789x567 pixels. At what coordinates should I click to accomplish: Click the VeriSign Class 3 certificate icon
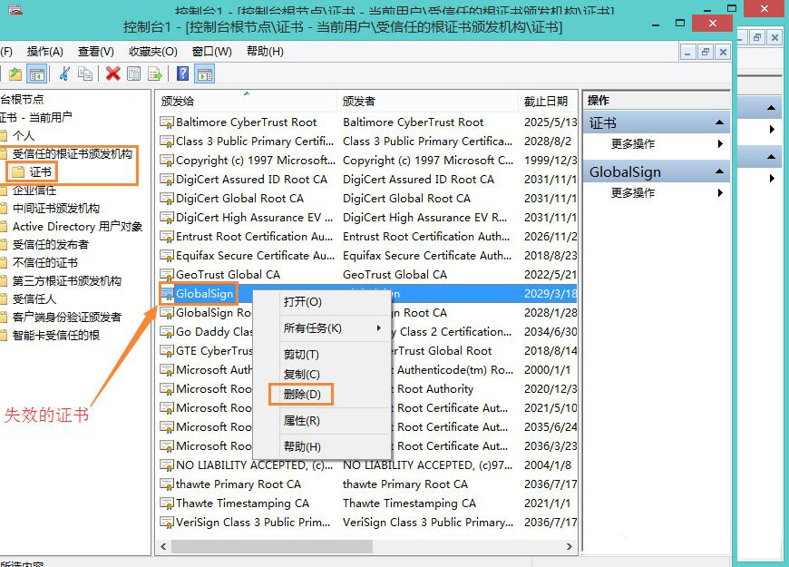coord(167,523)
